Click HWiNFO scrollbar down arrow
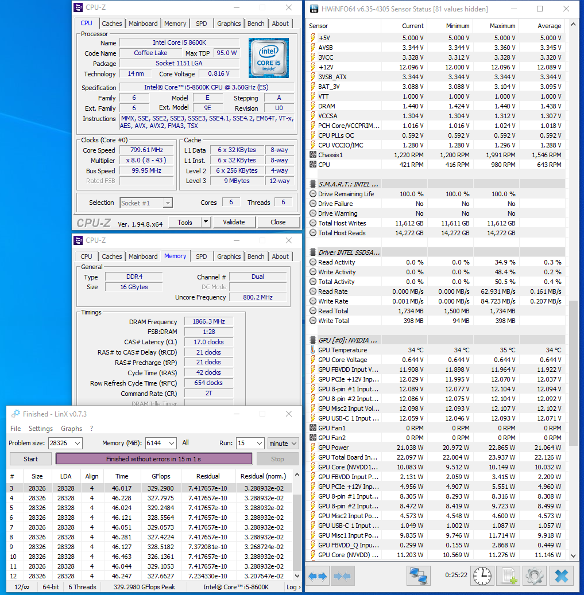This screenshot has width=584, height=595. click(573, 555)
